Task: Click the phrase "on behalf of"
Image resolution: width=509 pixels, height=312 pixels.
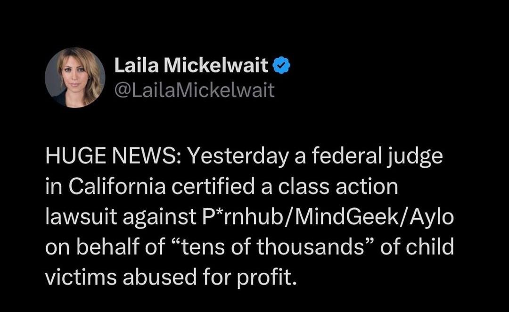Action: point(106,247)
